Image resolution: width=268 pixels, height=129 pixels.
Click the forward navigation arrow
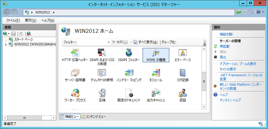point(15,12)
